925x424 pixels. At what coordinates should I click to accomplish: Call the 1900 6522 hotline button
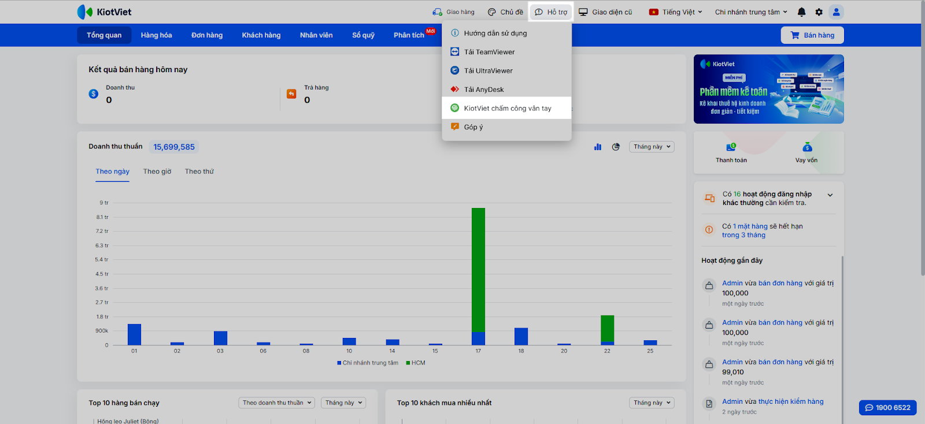[x=887, y=408]
